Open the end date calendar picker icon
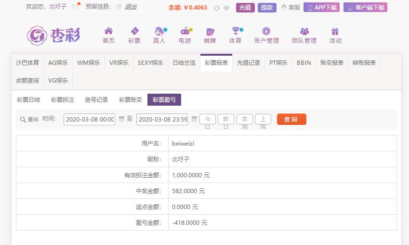 (194, 119)
